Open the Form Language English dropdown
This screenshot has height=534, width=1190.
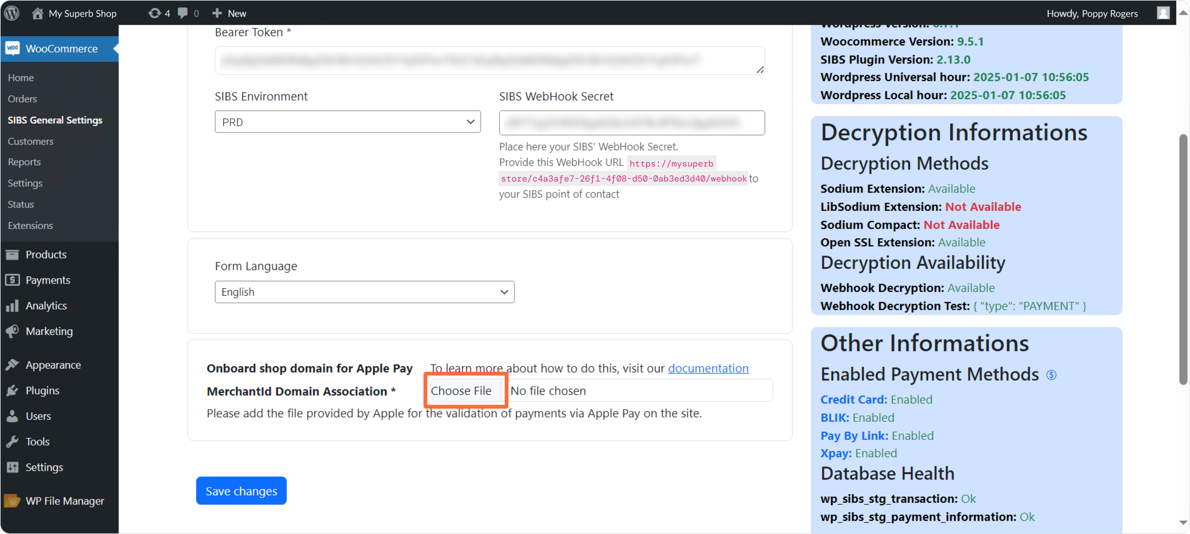click(x=364, y=292)
